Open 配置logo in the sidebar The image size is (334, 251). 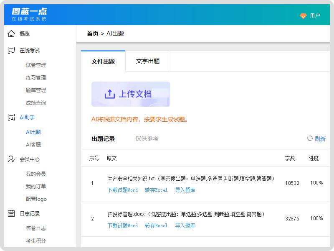coord(36,199)
